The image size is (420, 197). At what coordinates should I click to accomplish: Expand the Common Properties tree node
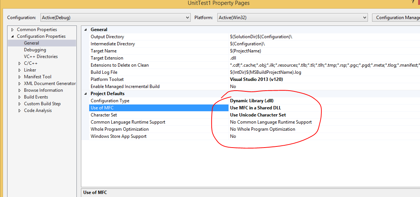click(12, 30)
